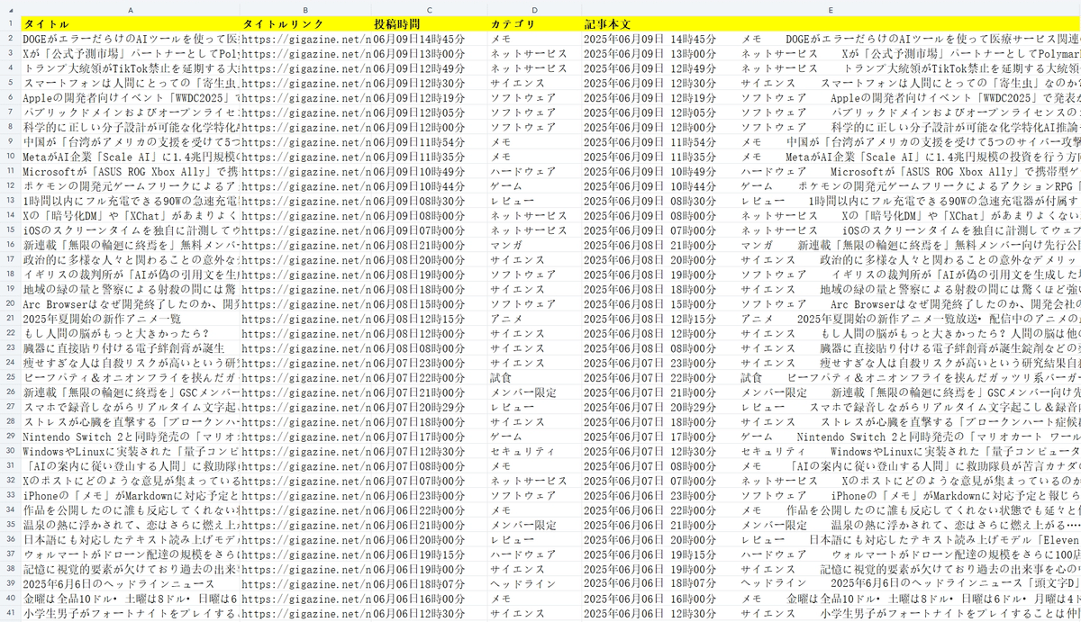Screen dimensions: 1081x622
Task: Select title cell starting 中国が「台湾がアメリカの支援
Action: 131,141
